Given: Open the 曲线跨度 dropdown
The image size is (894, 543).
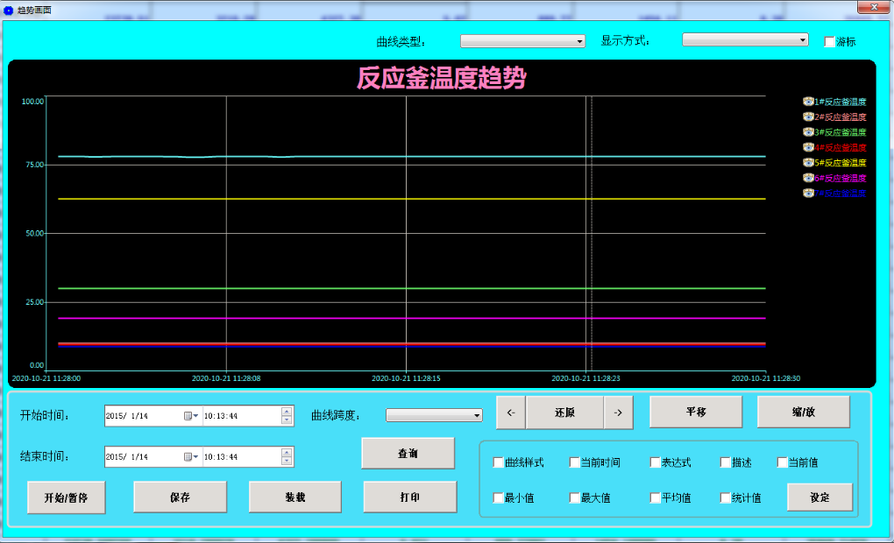Looking at the screenshot, I should tap(434, 415).
